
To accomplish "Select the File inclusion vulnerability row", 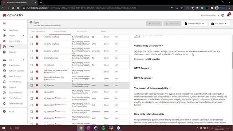I will click(x=79, y=65).
